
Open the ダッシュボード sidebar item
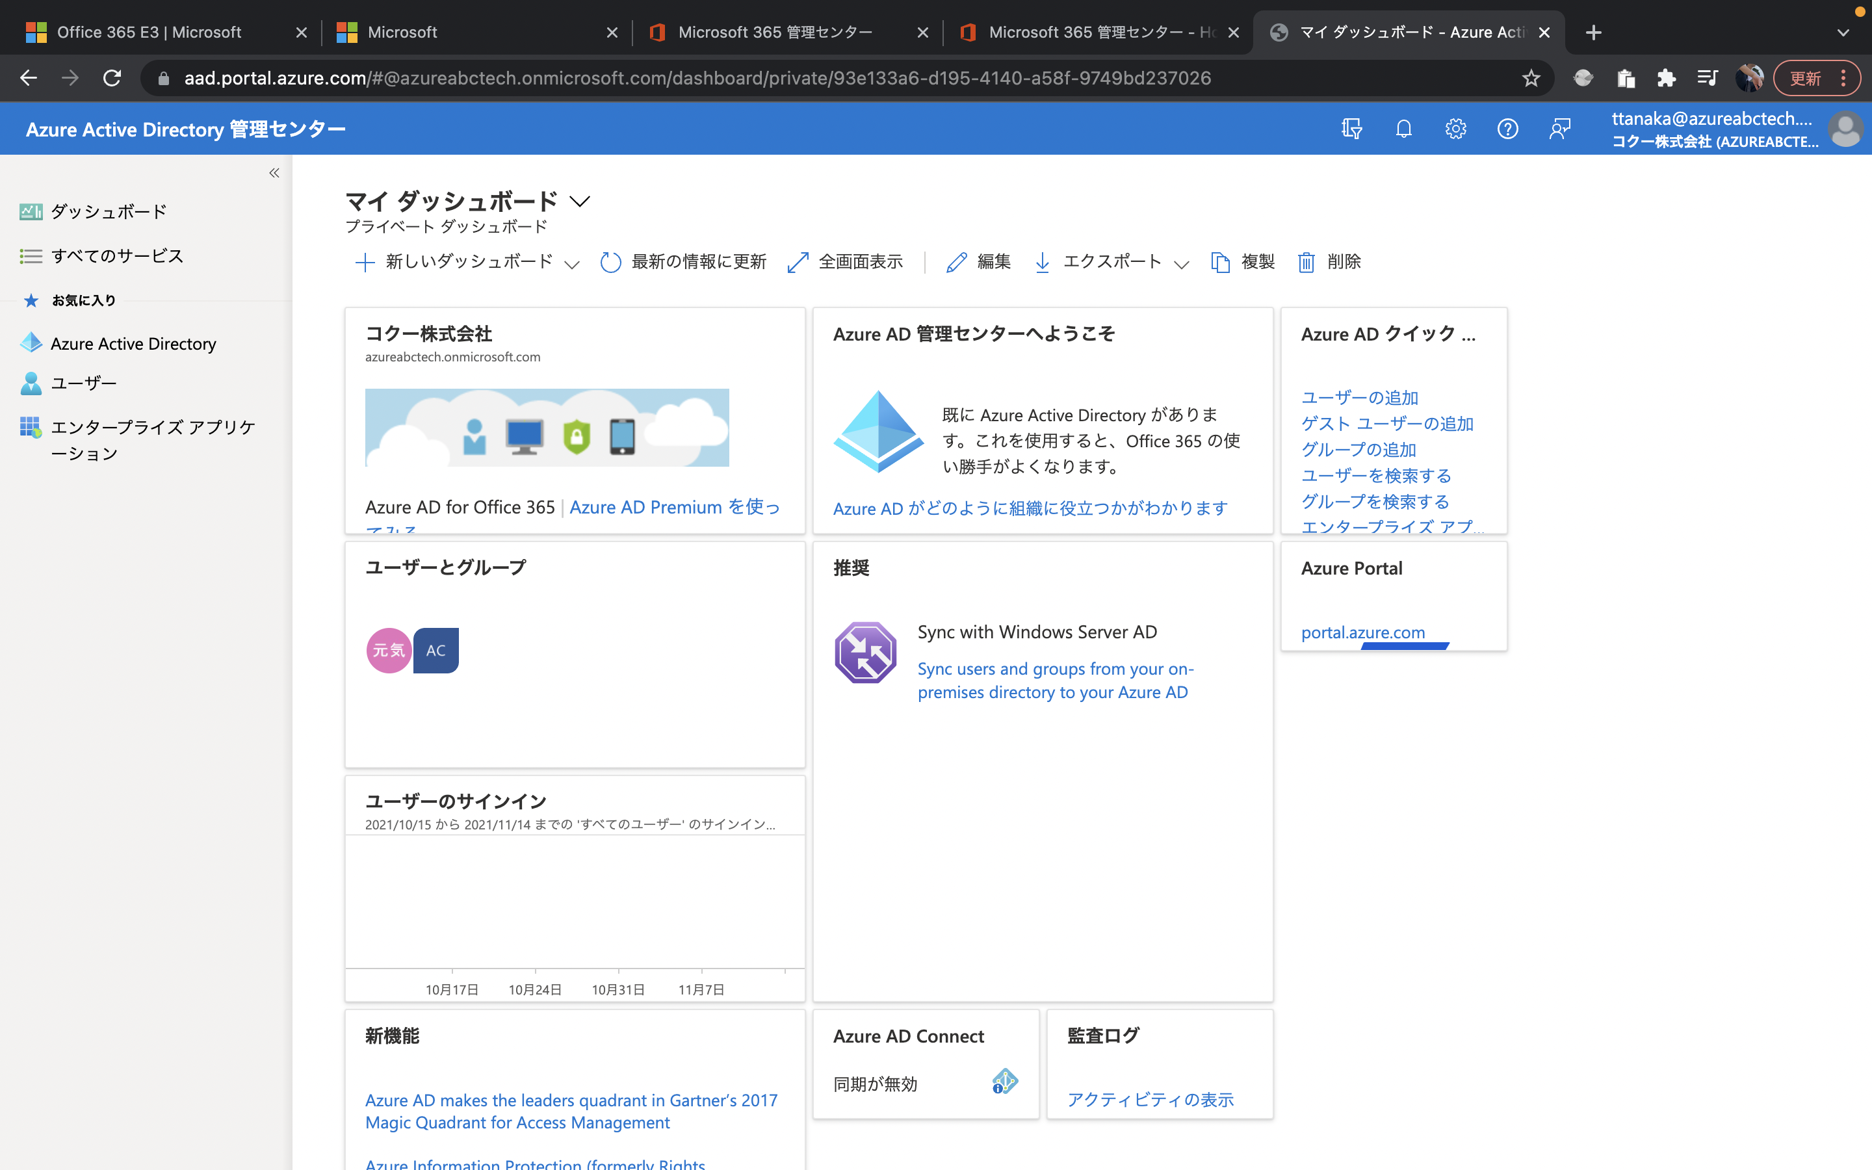point(107,211)
